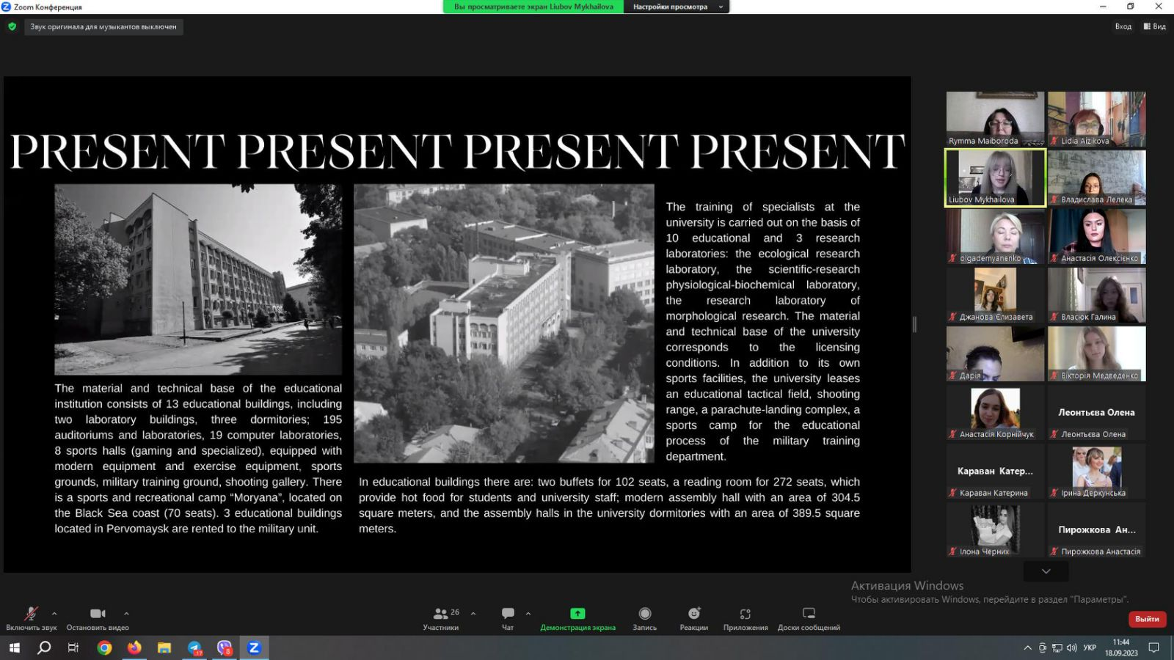Expand video options arrow beside camera
Image resolution: width=1174 pixels, height=660 pixels.
(126, 613)
